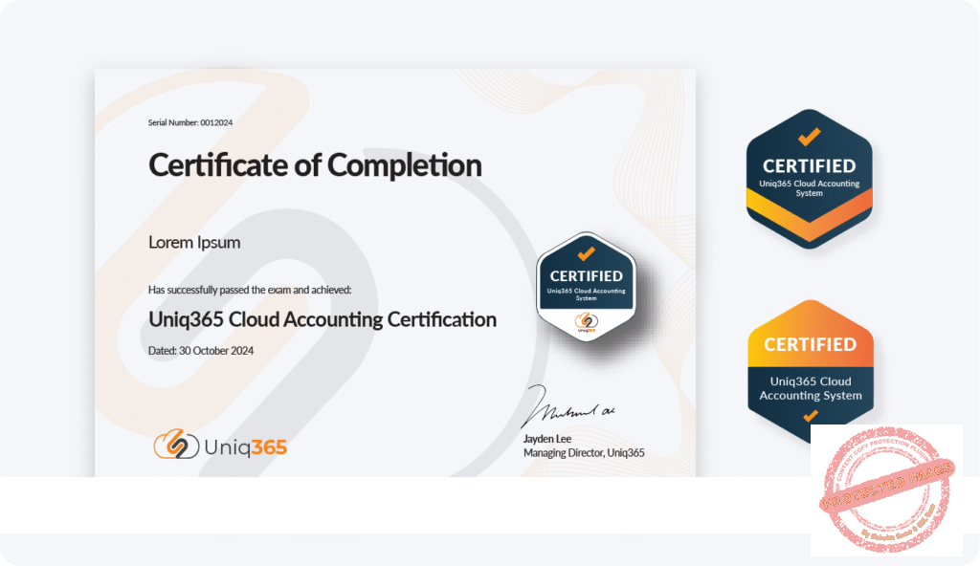This screenshot has height=566, width=980.
Task: Select the navy hexagon badge with orange chevron stripe
Action: [x=810, y=179]
